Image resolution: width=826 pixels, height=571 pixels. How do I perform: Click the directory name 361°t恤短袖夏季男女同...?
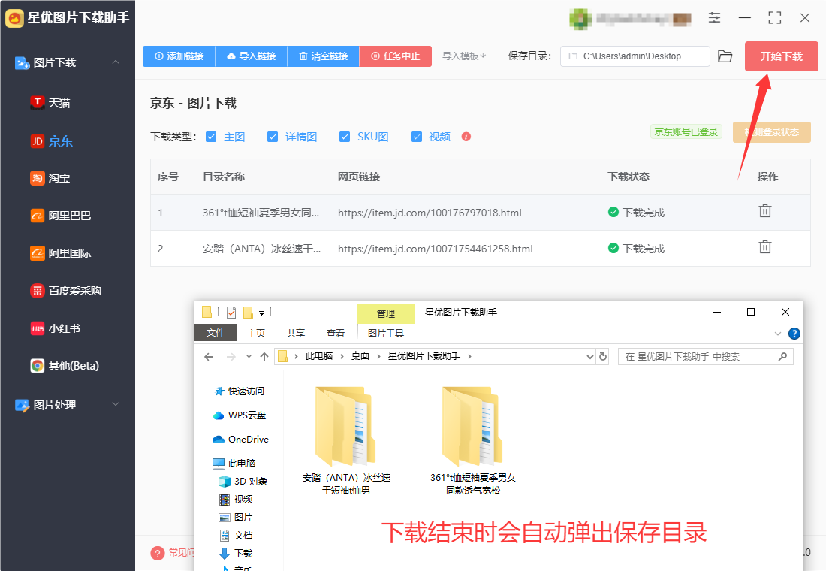(x=261, y=213)
